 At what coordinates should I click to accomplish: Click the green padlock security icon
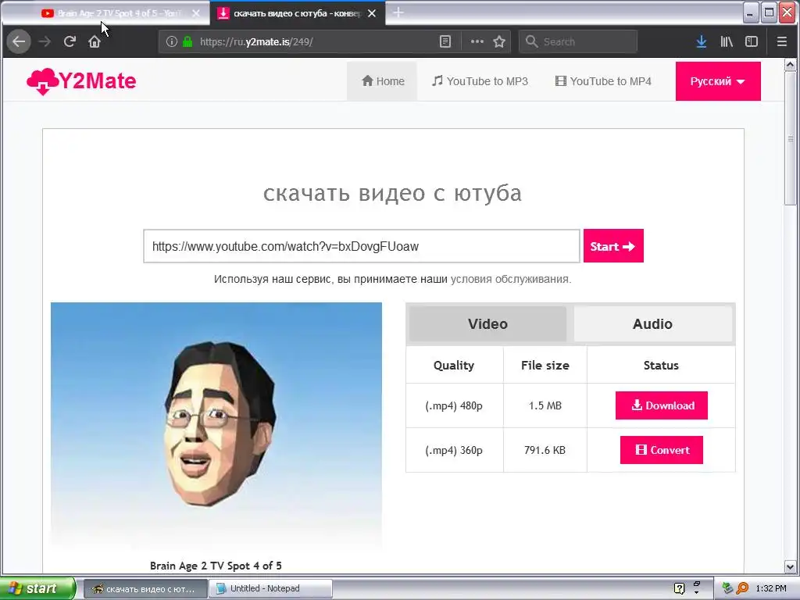(187, 42)
